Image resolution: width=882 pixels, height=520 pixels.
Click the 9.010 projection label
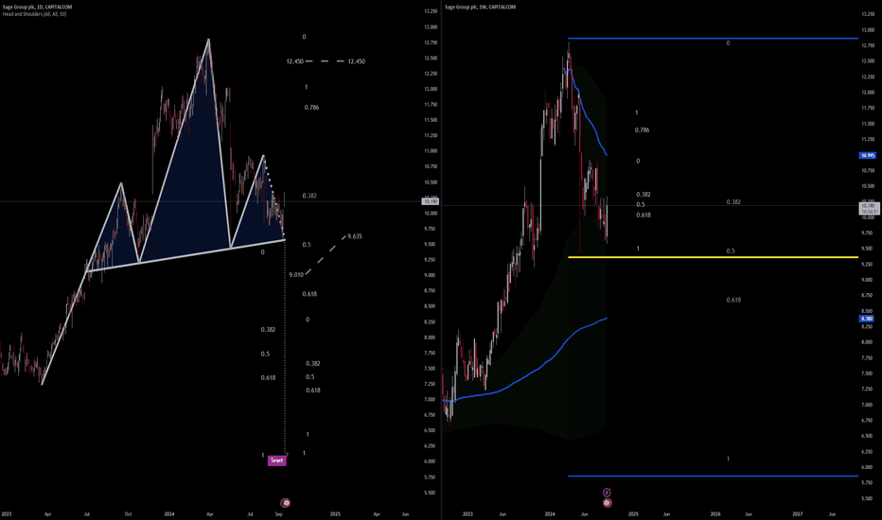(x=296, y=275)
